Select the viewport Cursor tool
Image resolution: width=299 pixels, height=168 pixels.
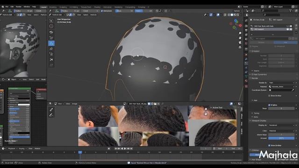coord(51,26)
